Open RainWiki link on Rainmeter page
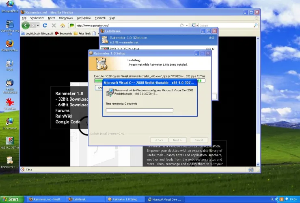 (64, 116)
